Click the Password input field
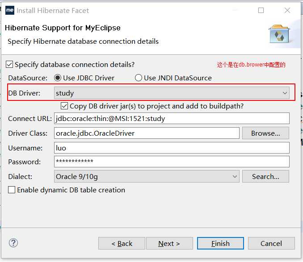This screenshot has height=262, width=303. click(172, 162)
